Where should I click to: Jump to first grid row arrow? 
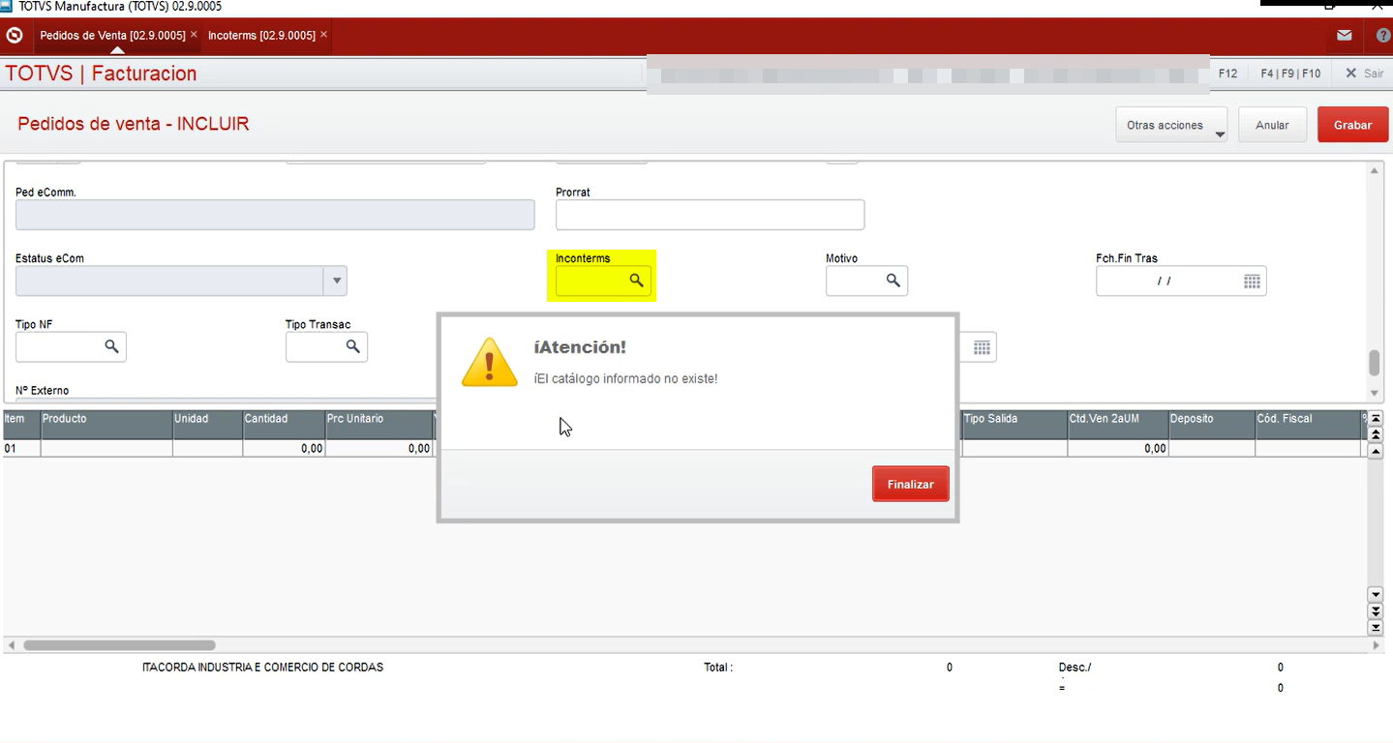(x=1375, y=418)
